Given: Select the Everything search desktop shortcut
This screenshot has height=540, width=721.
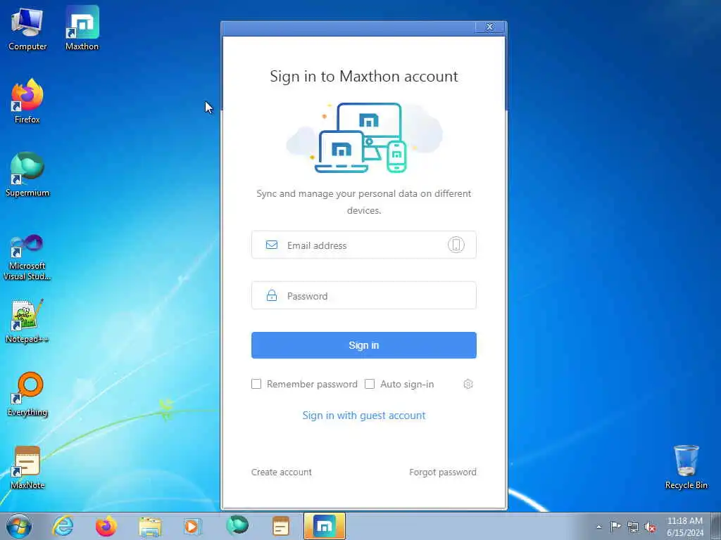Looking at the screenshot, I should [x=27, y=394].
